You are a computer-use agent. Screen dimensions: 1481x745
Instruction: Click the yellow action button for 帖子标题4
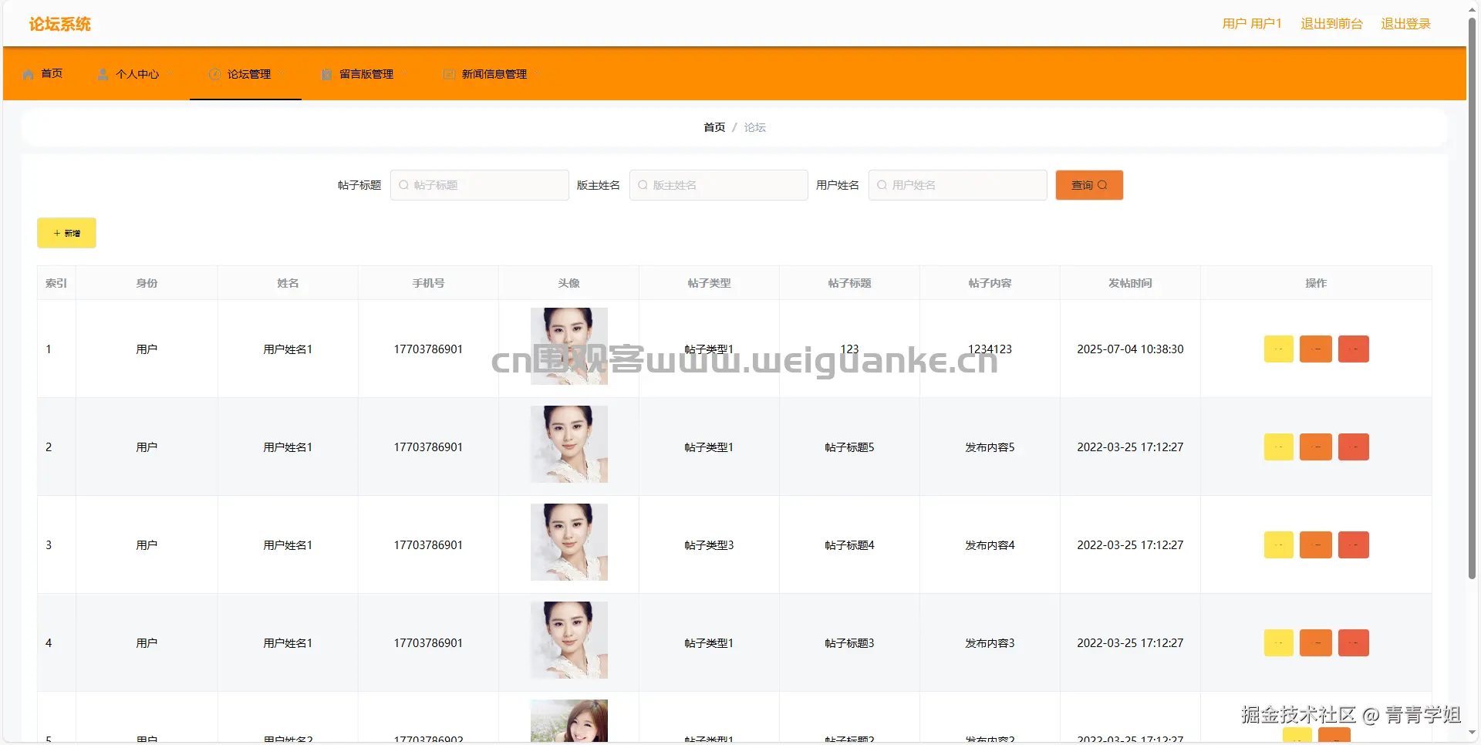click(1279, 545)
